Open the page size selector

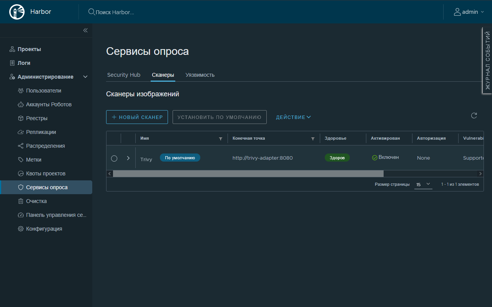pyautogui.click(x=423, y=184)
